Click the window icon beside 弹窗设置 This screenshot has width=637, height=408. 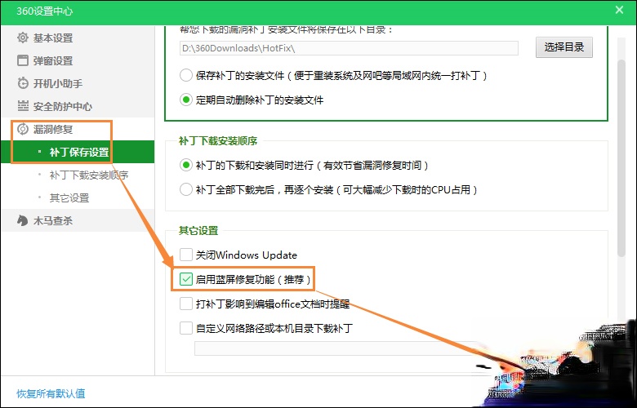point(23,60)
